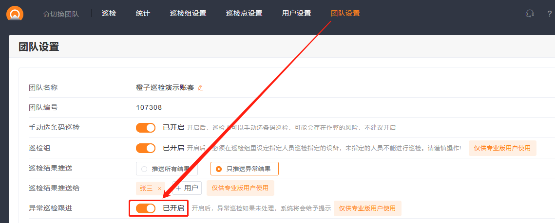Toggle the 手动选条码巡检 switch
This screenshot has height=223, width=555.
coord(146,128)
